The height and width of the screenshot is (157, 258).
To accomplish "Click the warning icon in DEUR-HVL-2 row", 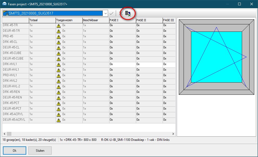I will (59, 87).
